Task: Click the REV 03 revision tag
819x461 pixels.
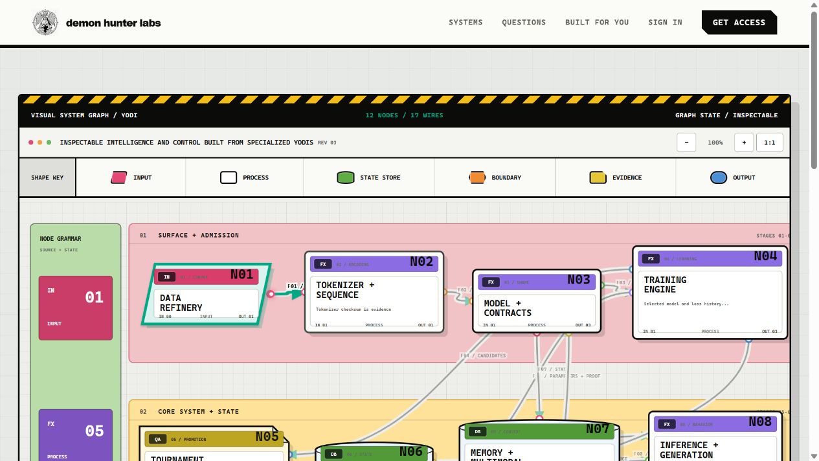Action: pos(327,143)
